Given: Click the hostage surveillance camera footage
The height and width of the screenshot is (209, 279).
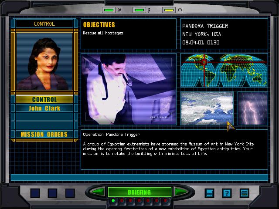Looking at the screenshot, I should point(129,89).
